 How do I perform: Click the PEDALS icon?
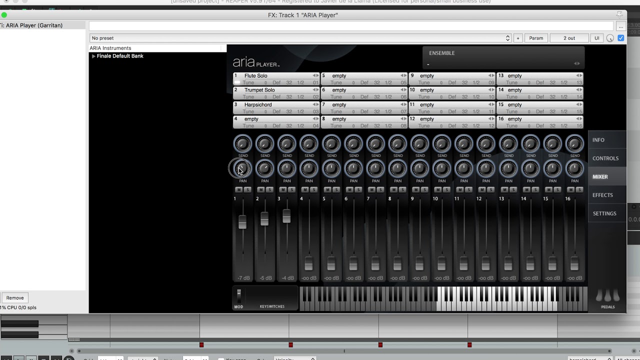(608, 296)
